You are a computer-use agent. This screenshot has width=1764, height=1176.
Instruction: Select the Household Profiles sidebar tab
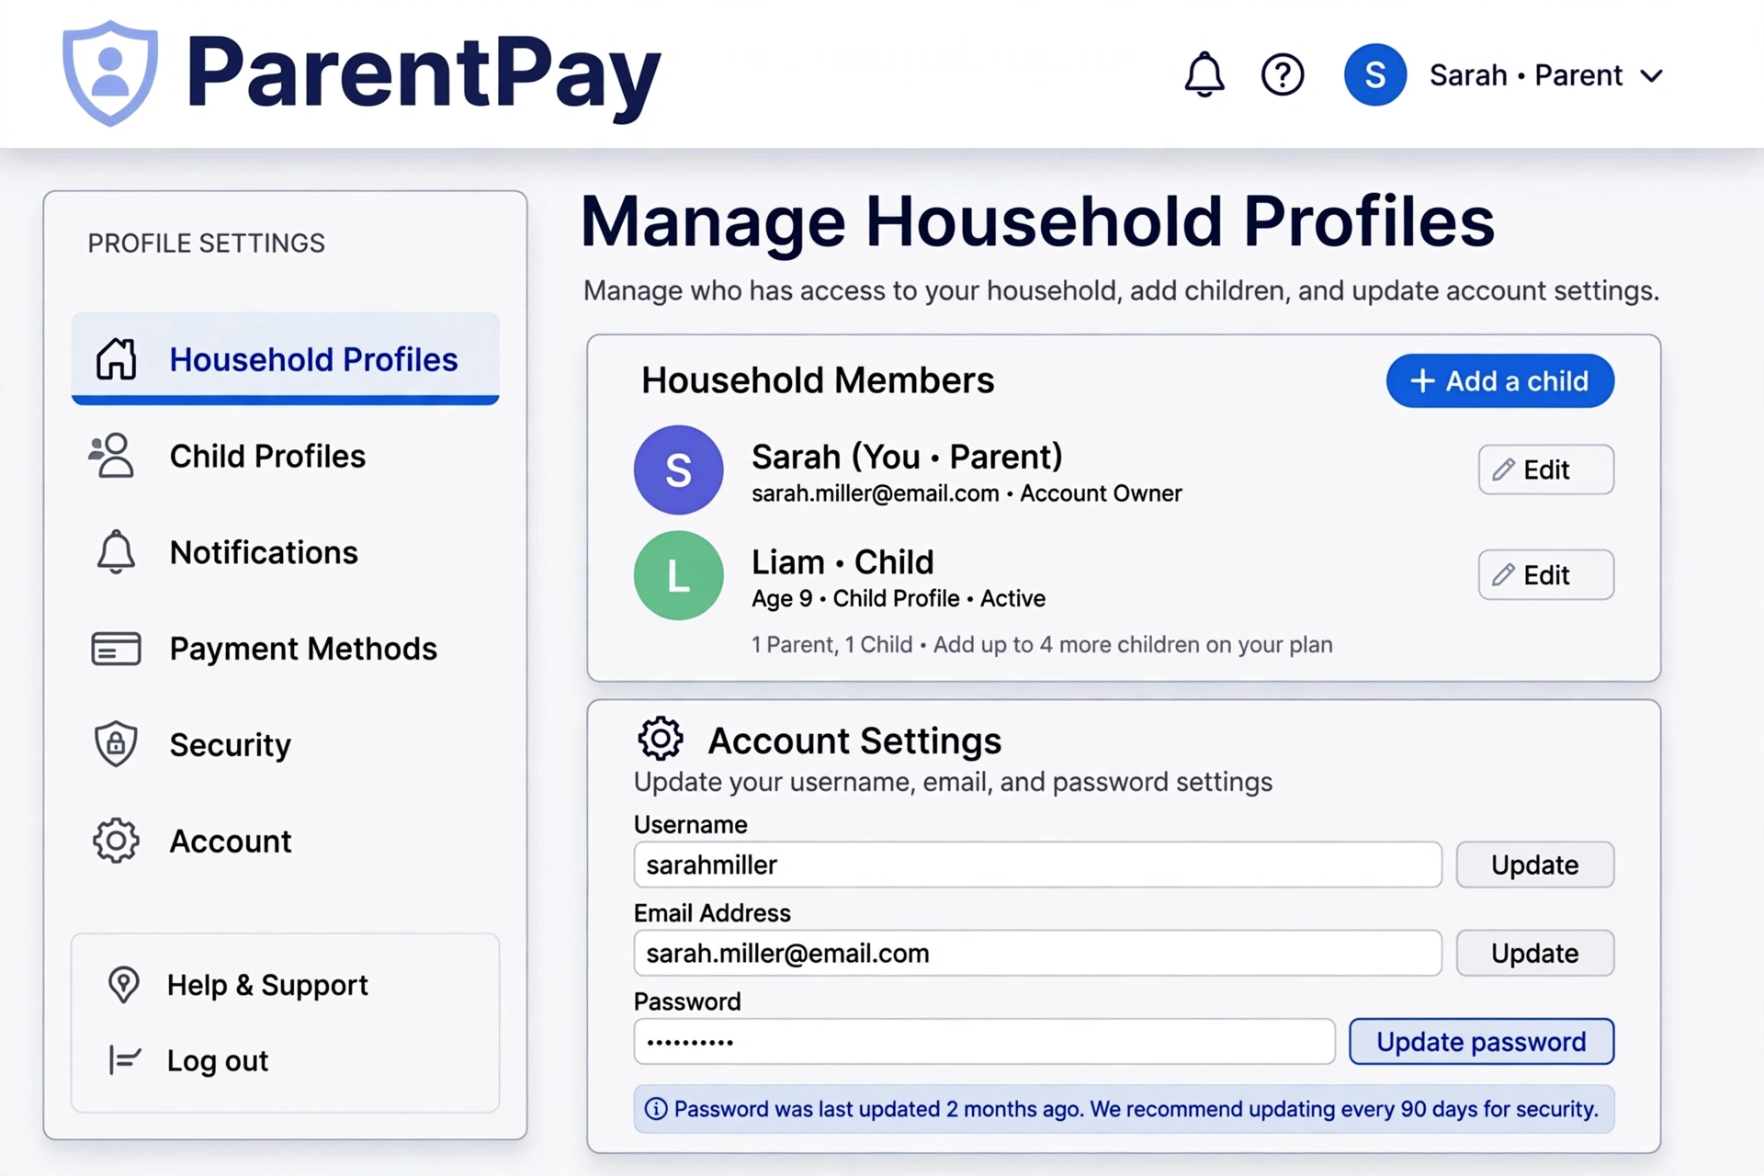pyautogui.click(x=285, y=358)
